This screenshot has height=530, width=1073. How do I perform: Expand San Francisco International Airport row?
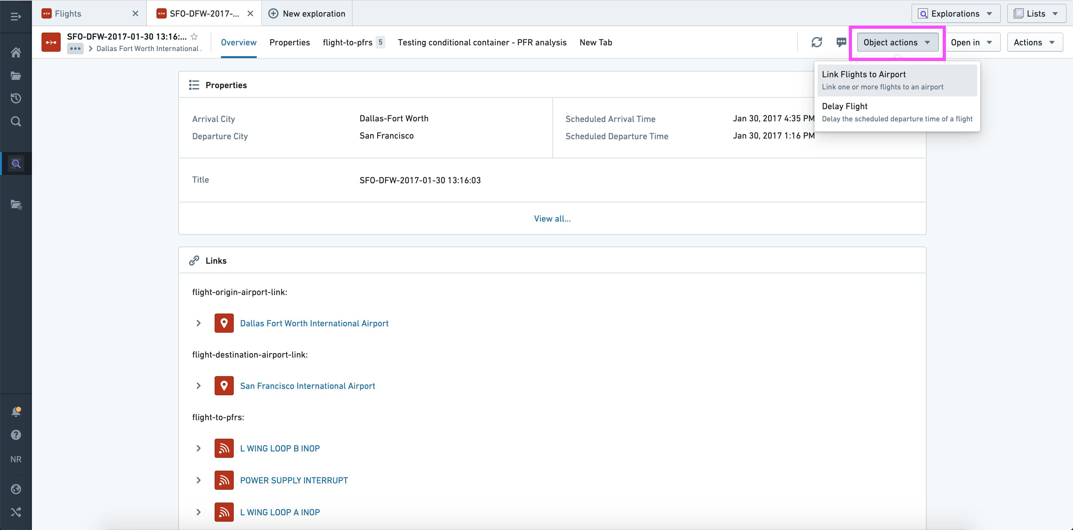coord(198,386)
